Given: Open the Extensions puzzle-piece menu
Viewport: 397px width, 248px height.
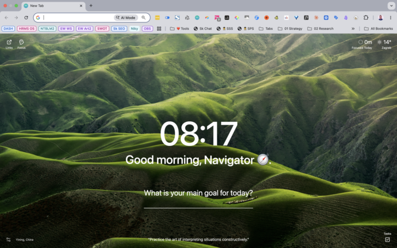Looking at the screenshot, I should (x=366, y=18).
